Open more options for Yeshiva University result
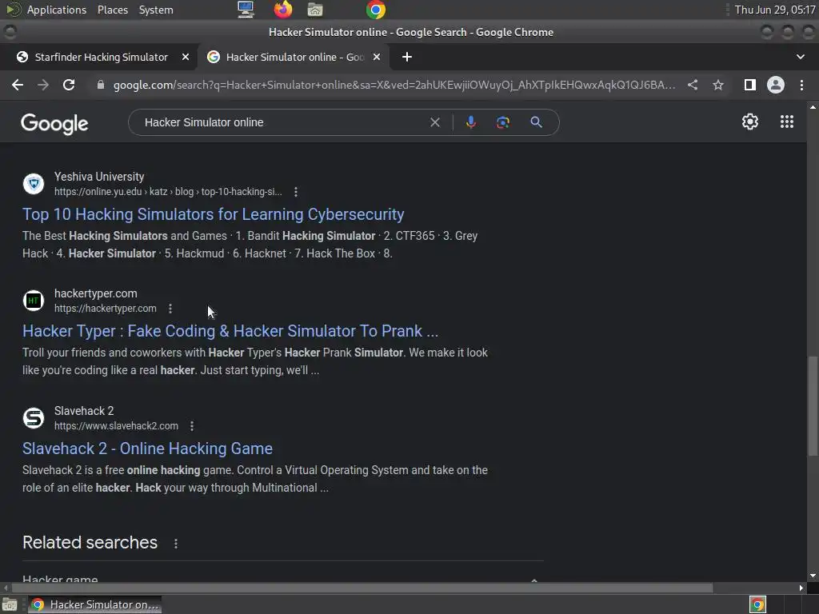819x614 pixels. click(296, 192)
